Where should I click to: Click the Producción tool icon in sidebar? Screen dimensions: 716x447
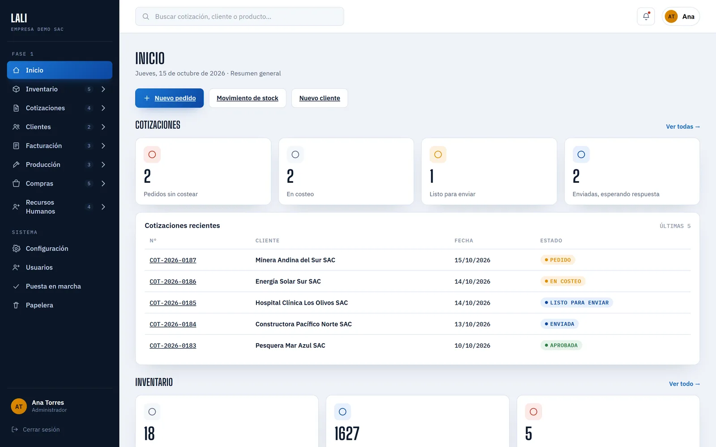(x=16, y=164)
